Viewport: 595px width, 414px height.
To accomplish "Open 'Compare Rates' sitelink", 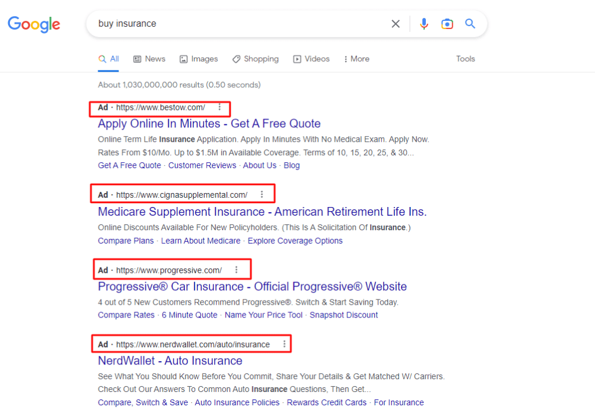I will coord(126,315).
